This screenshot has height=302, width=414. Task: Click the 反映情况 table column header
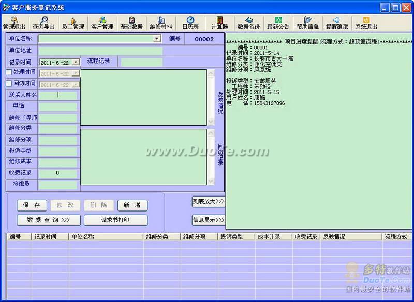tap(351, 237)
